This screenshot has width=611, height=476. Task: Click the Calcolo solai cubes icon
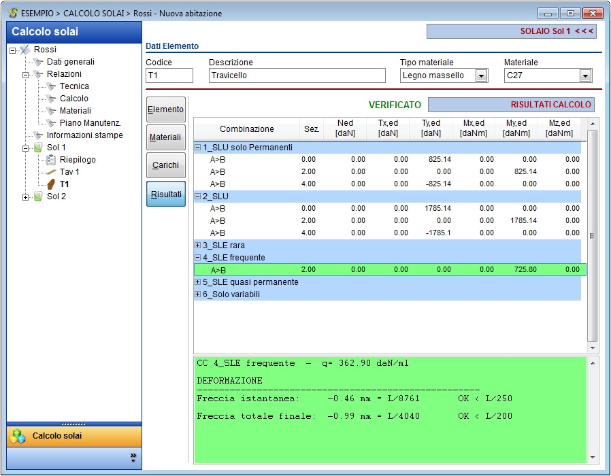(x=19, y=436)
